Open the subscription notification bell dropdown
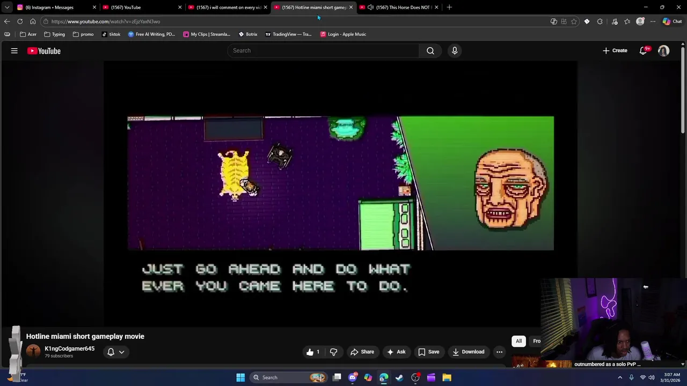 pyautogui.click(x=116, y=352)
